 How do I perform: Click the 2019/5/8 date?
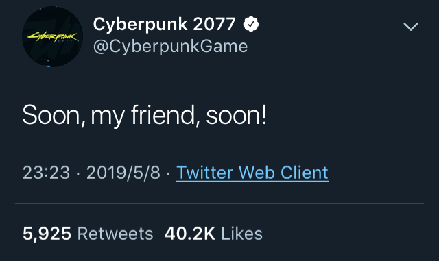(x=123, y=173)
